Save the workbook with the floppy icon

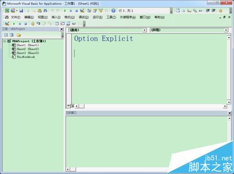[21, 11]
